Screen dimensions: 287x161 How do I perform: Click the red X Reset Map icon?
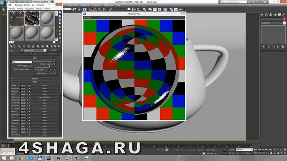(x=24, y=47)
